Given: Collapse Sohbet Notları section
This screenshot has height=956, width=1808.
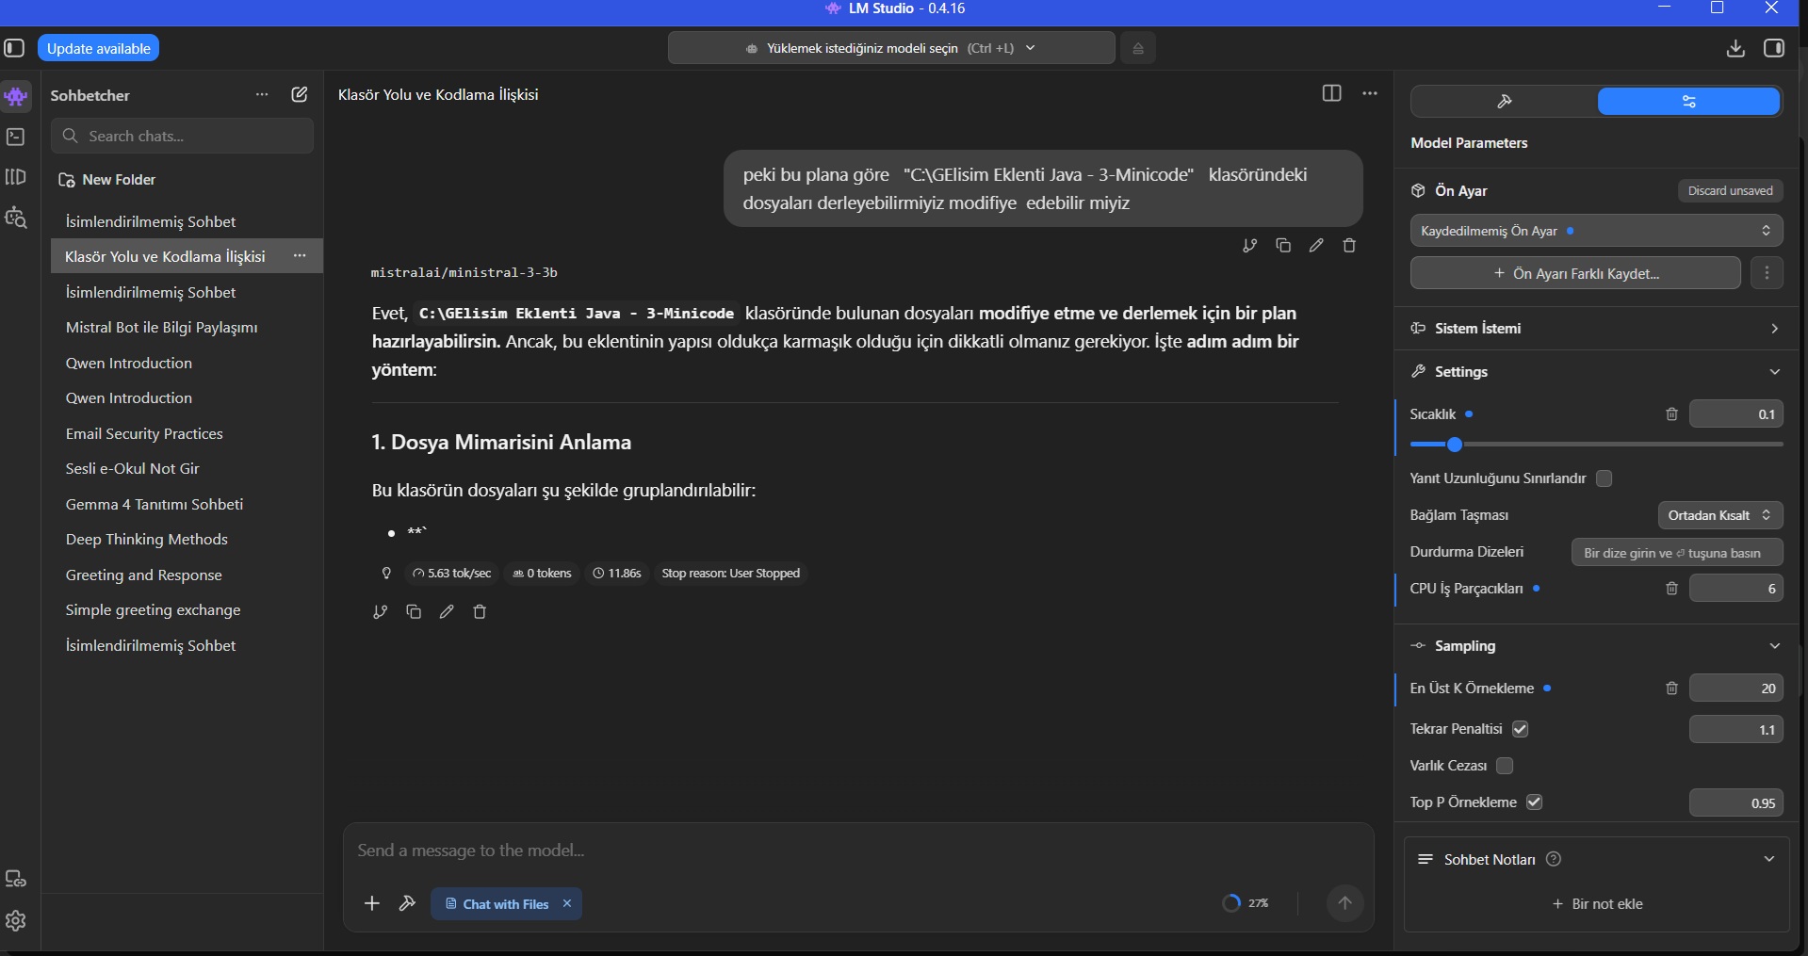Looking at the screenshot, I should click(1768, 859).
